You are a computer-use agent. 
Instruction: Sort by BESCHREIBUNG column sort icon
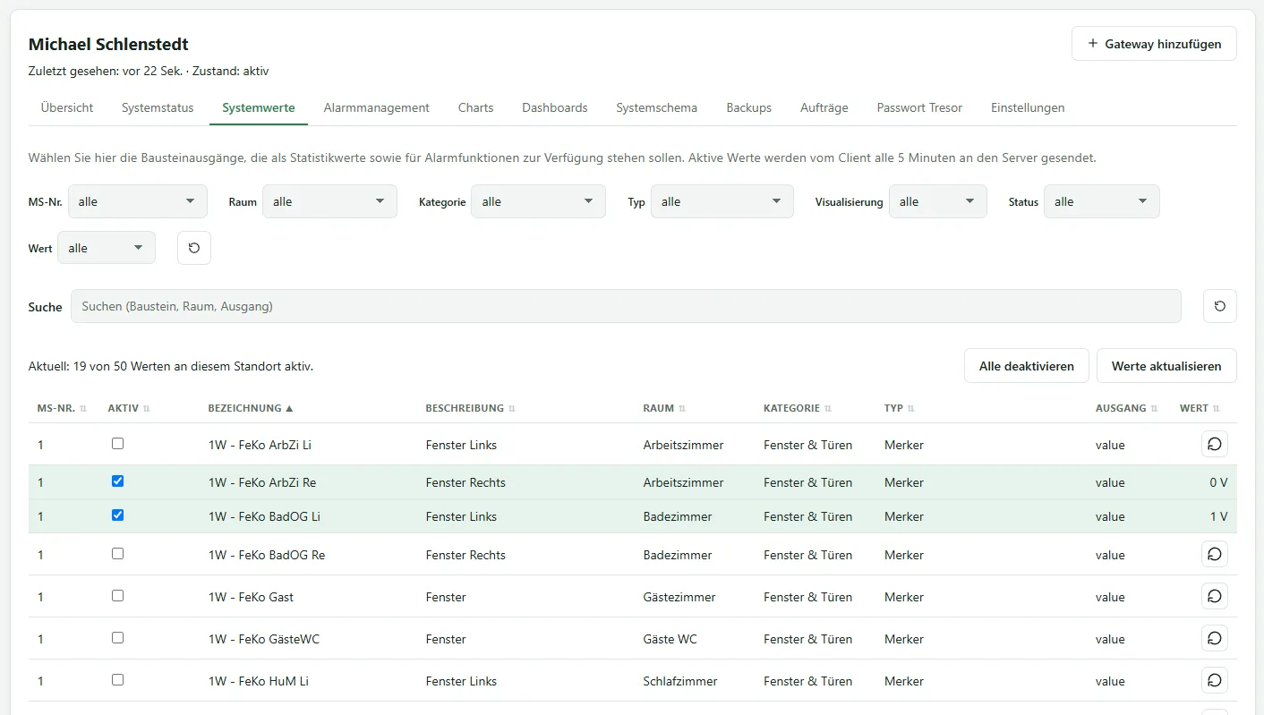click(x=512, y=408)
